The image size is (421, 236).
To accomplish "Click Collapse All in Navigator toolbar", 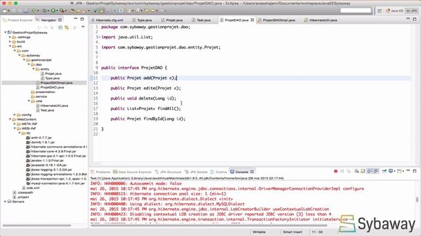I will pos(61,28).
